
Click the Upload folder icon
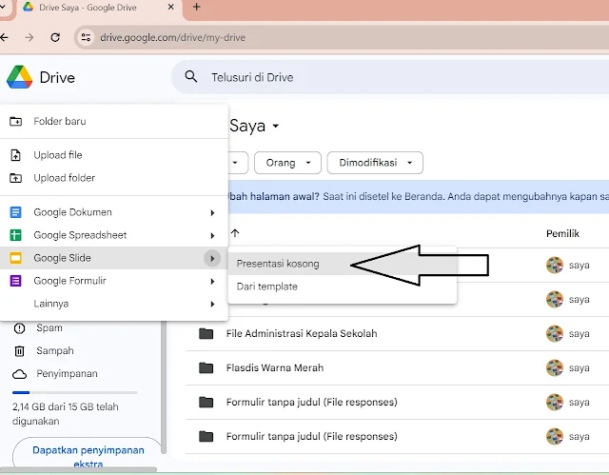tap(15, 178)
